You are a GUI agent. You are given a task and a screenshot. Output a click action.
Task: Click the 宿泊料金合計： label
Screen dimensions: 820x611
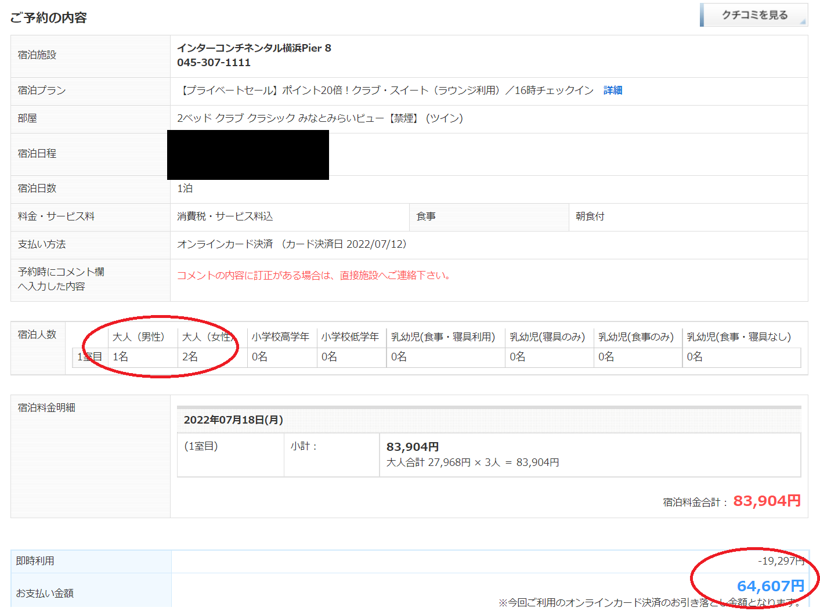click(x=696, y=502)
